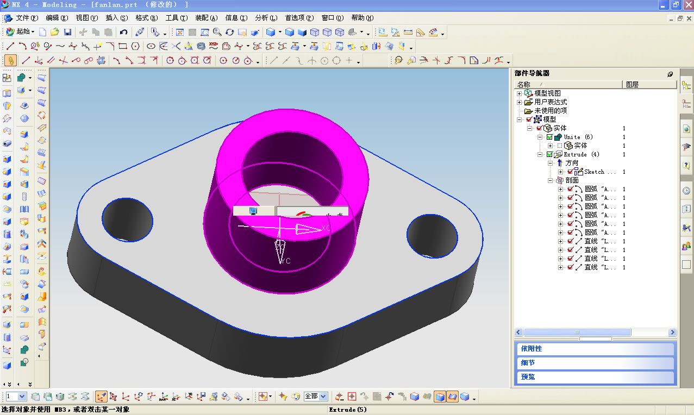Click the 图层 column header
Image resolution: width=694 pixels, height=415 pixels.
[649, 84]
